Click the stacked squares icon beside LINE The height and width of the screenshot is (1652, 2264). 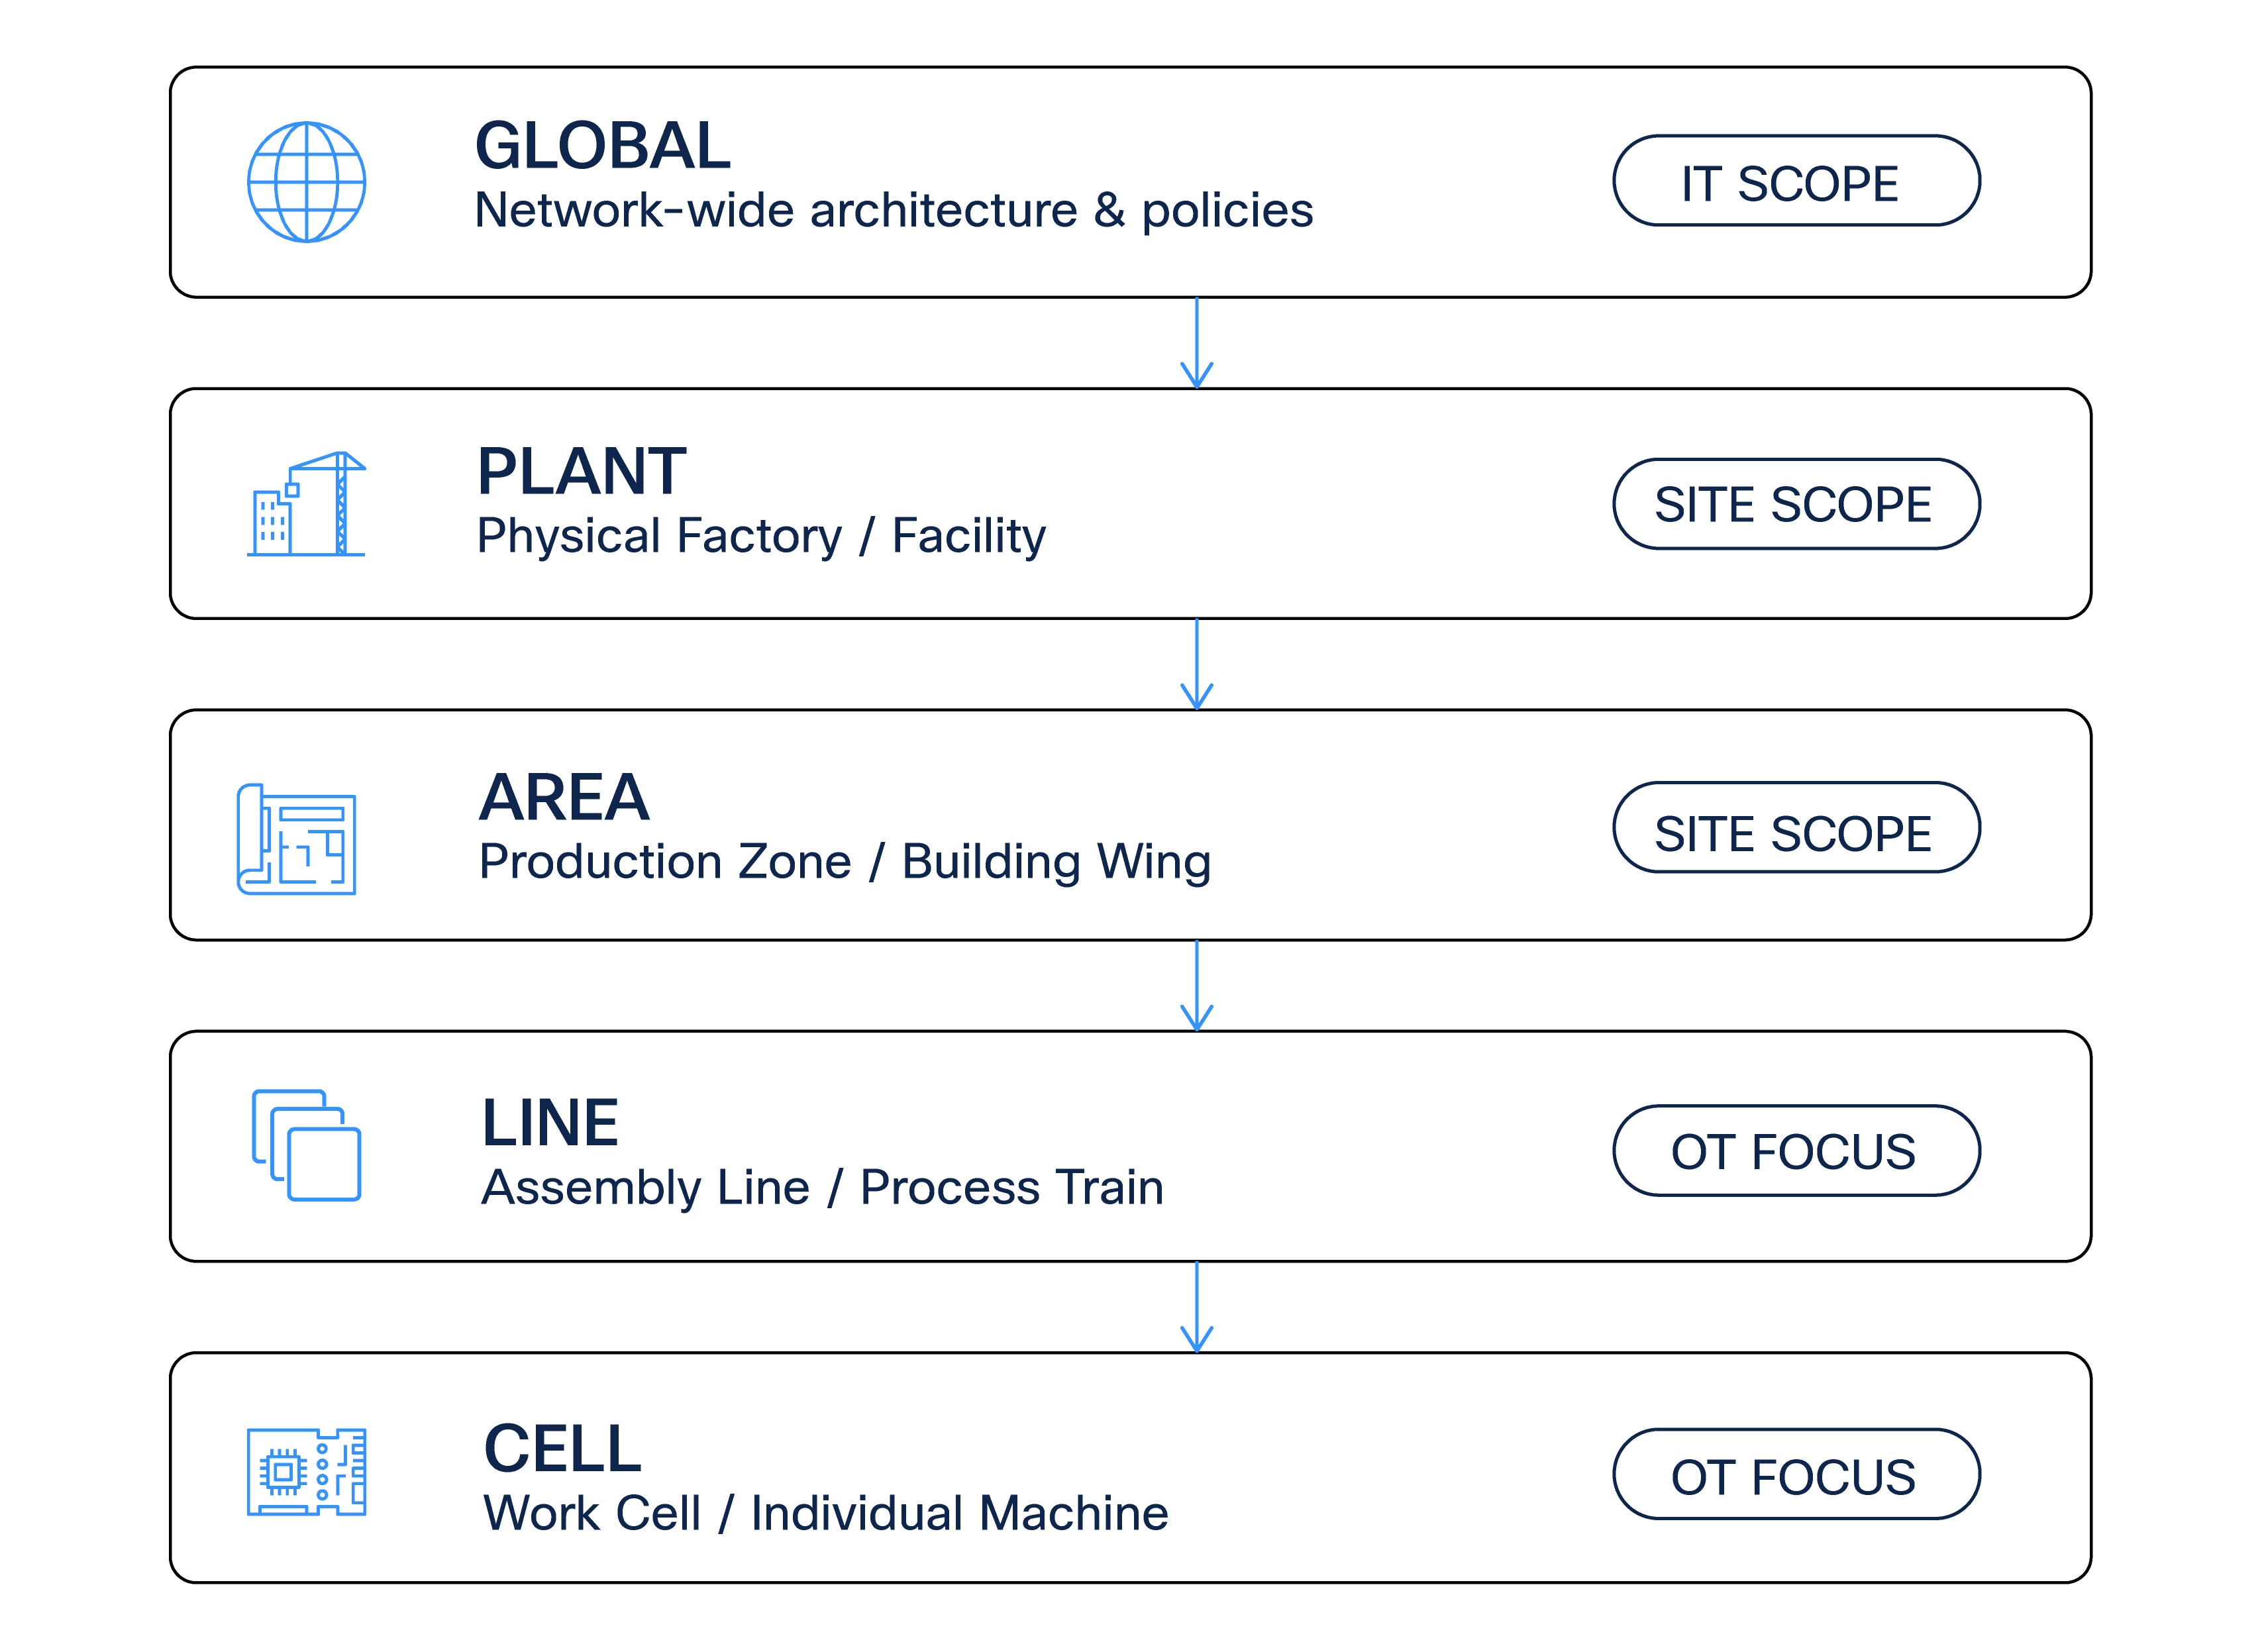tap(306, 1145)
